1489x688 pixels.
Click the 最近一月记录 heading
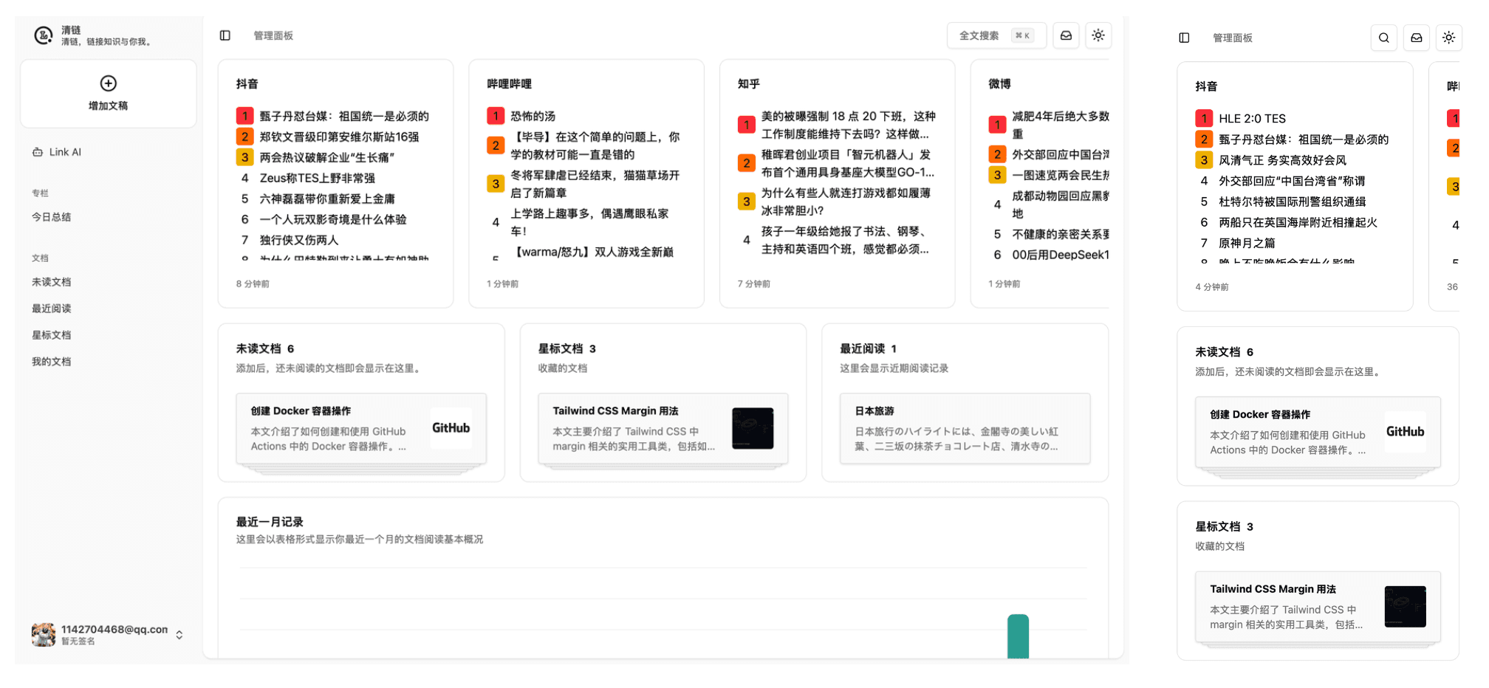(270, 522)
